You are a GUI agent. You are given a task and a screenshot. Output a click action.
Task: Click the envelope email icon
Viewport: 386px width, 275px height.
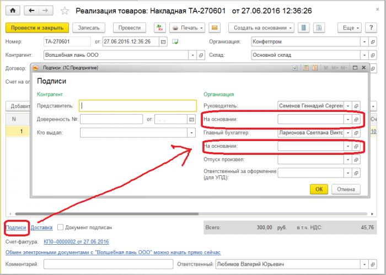click(215, 28)
